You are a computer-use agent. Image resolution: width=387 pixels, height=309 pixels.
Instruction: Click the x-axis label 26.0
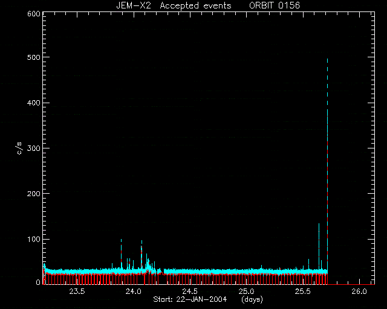point(359,291)
